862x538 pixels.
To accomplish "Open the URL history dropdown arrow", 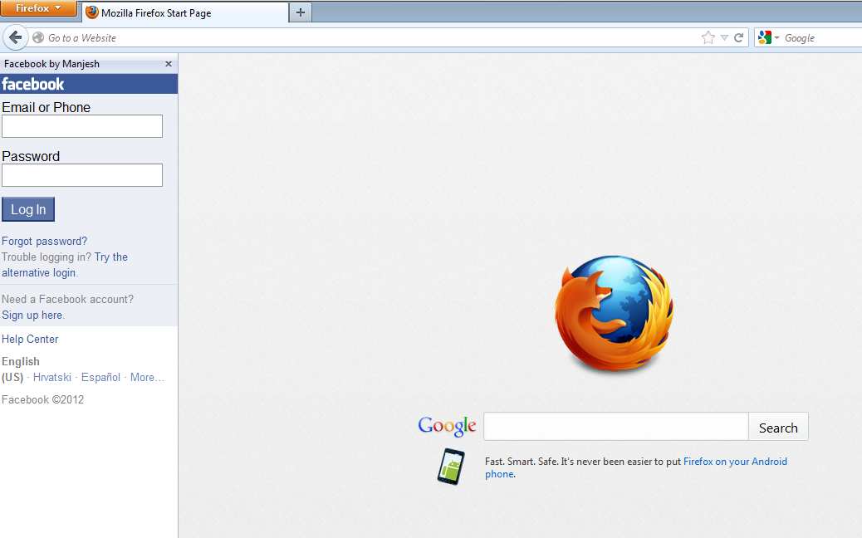I will (x=725, y=37).
